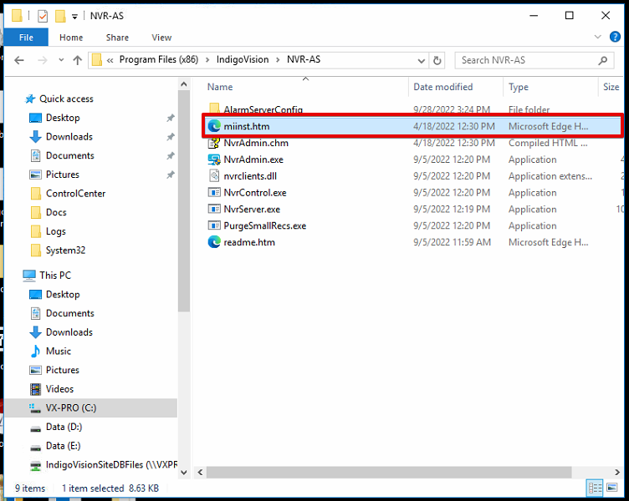The image size is (629, 501).
Task: Open the Help question mark icon
Action: coord(615,37)
